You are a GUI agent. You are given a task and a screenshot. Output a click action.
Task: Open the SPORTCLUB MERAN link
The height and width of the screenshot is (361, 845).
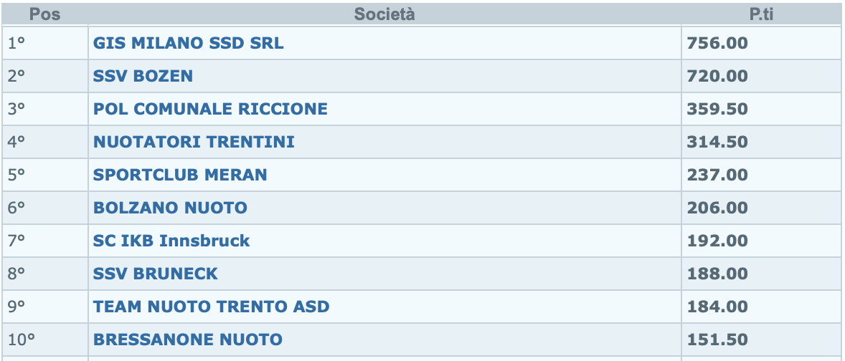[180, 175]
